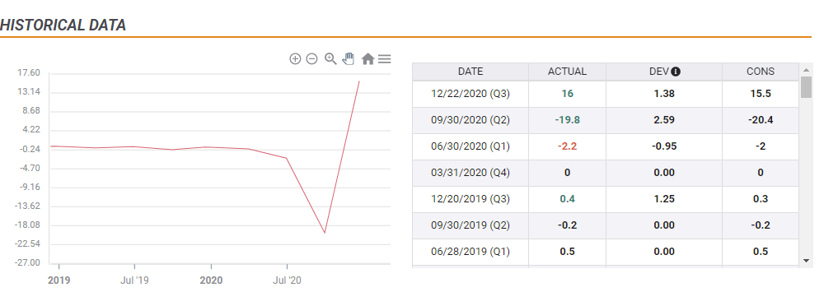Select the magnifier selection zoom tool

pos(330,58)
